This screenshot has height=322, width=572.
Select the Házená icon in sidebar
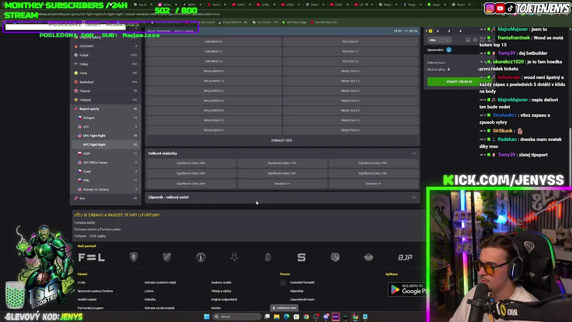pyautogui.click(x=76, y=91)
